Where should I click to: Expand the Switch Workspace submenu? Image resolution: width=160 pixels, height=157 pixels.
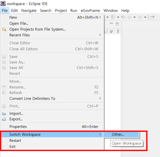(52, 134)
